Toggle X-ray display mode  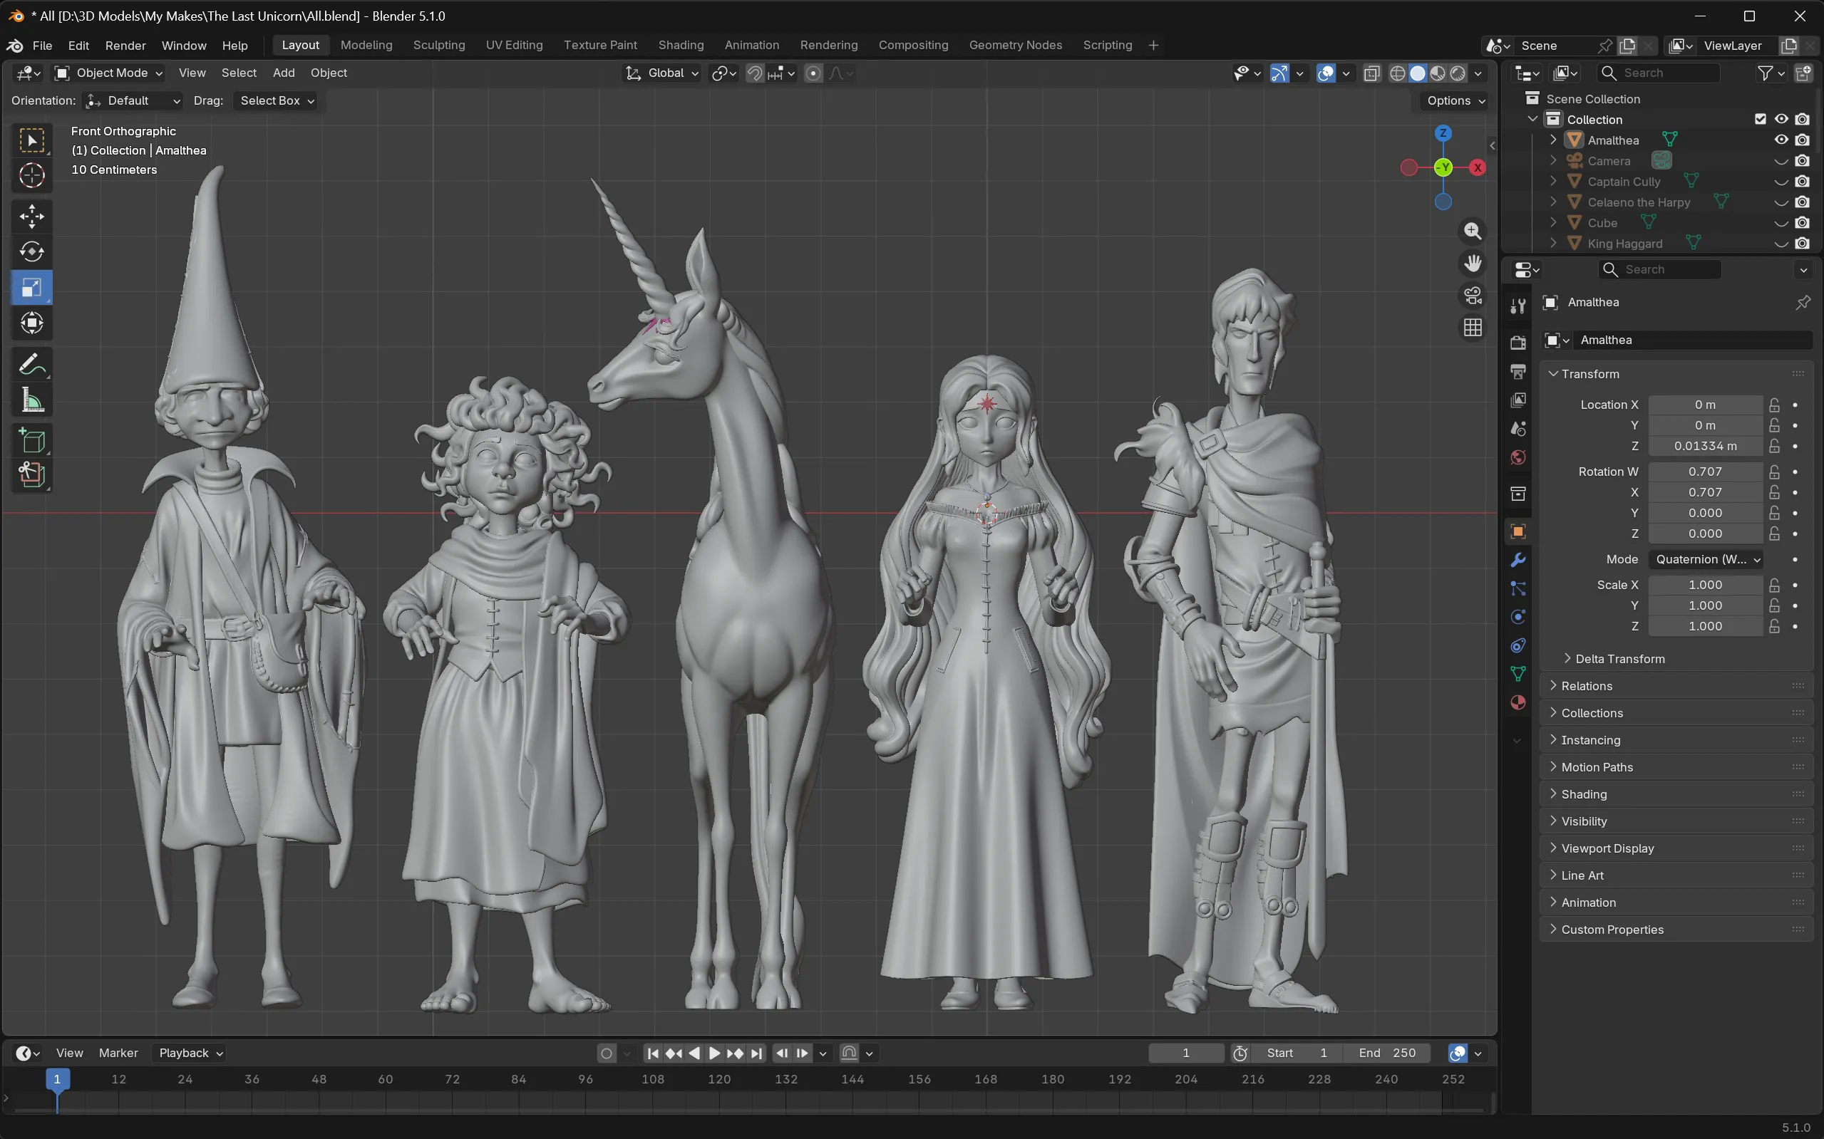[x=1372, y=73]
